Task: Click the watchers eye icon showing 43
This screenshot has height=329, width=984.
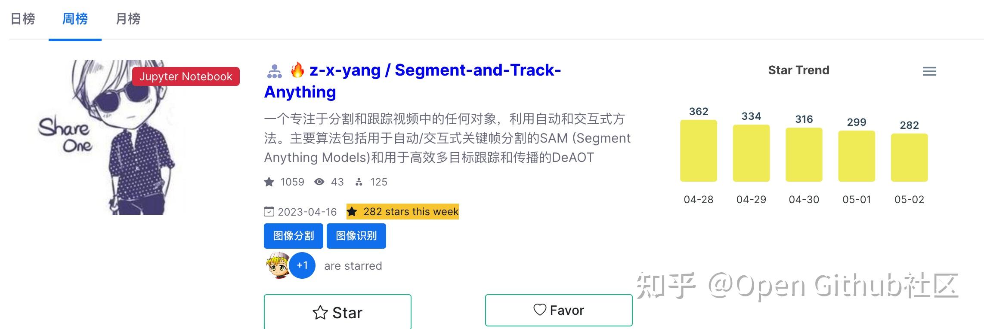Action: point(319,182)
